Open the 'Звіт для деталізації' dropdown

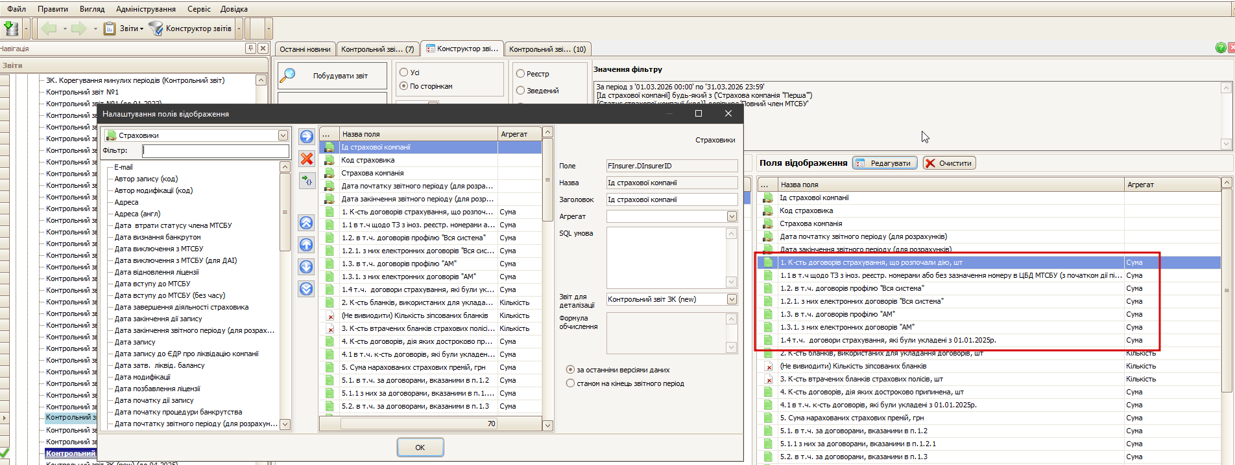click(732, 299)
